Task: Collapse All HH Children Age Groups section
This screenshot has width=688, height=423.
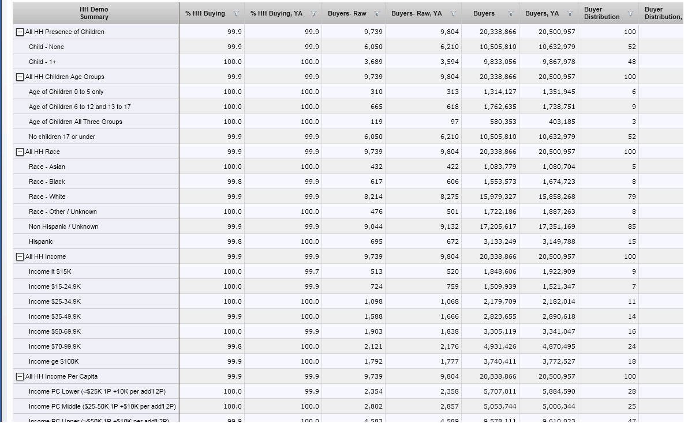Action: (x=20, y=77)
